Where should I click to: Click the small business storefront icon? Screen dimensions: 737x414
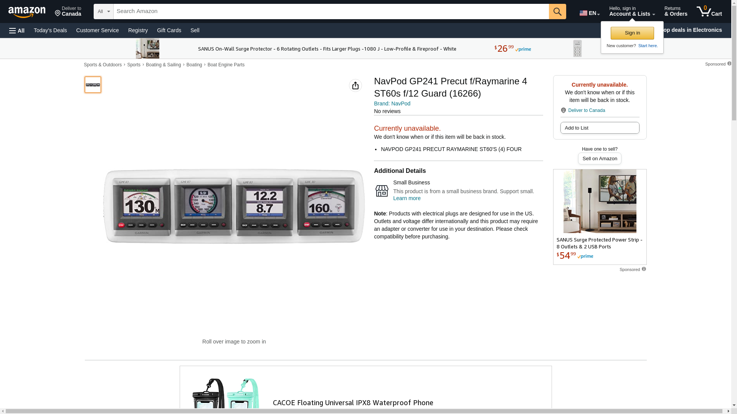tap(382, 191)
